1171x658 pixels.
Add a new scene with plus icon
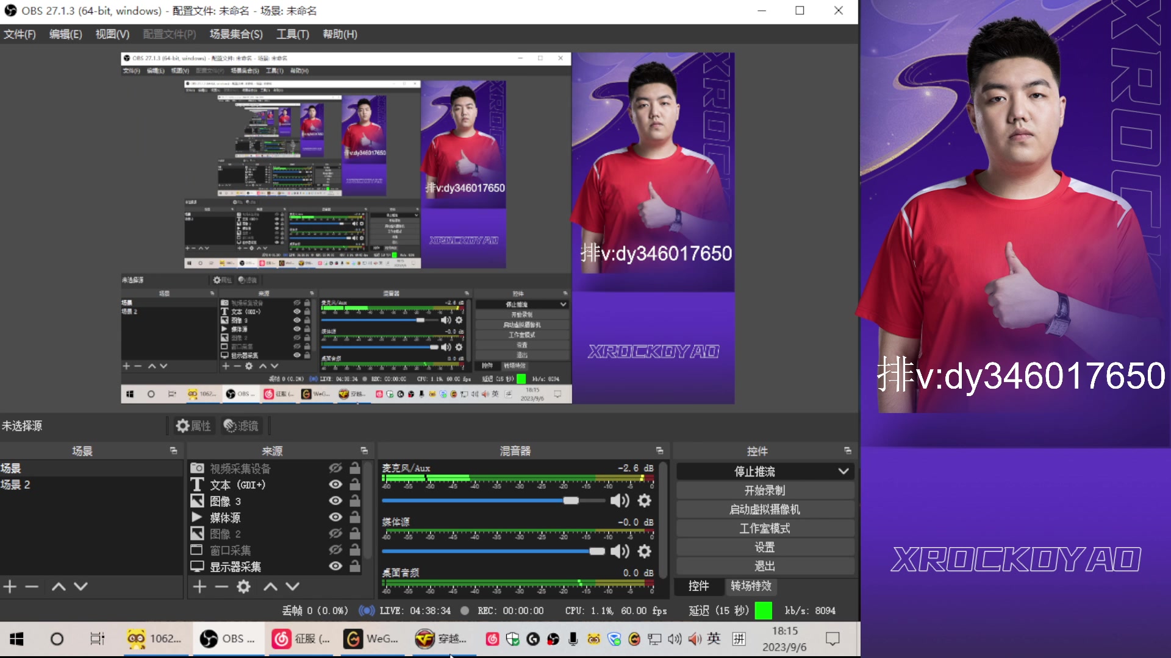click(x=10, y=586)
